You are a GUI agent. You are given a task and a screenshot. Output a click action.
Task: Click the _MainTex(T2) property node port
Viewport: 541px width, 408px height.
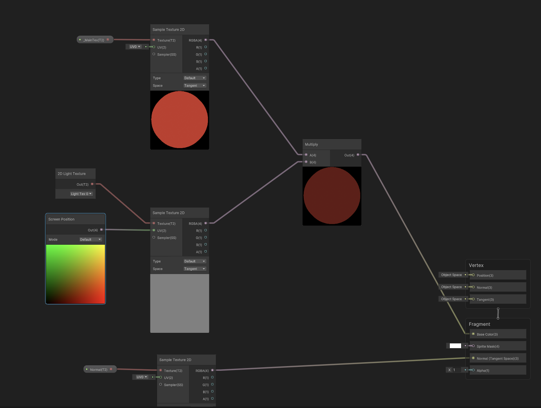click(x=108, y=39)
